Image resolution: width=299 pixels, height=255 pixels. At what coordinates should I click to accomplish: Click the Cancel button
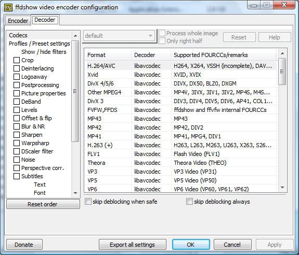[232, 245]
